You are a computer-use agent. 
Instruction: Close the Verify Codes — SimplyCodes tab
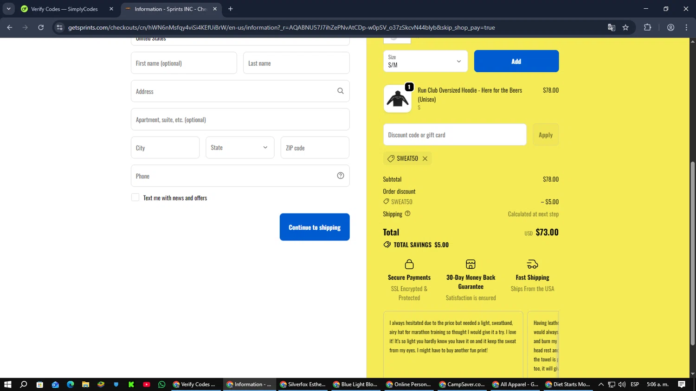[x=111, y=9]
